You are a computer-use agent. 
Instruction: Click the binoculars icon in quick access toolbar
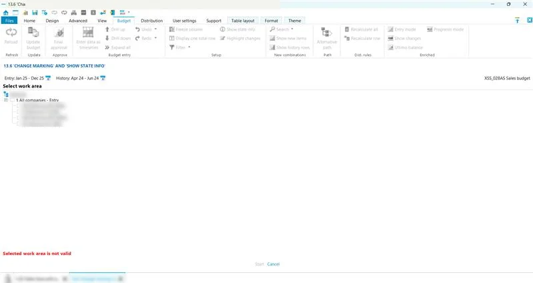point(74,13)
